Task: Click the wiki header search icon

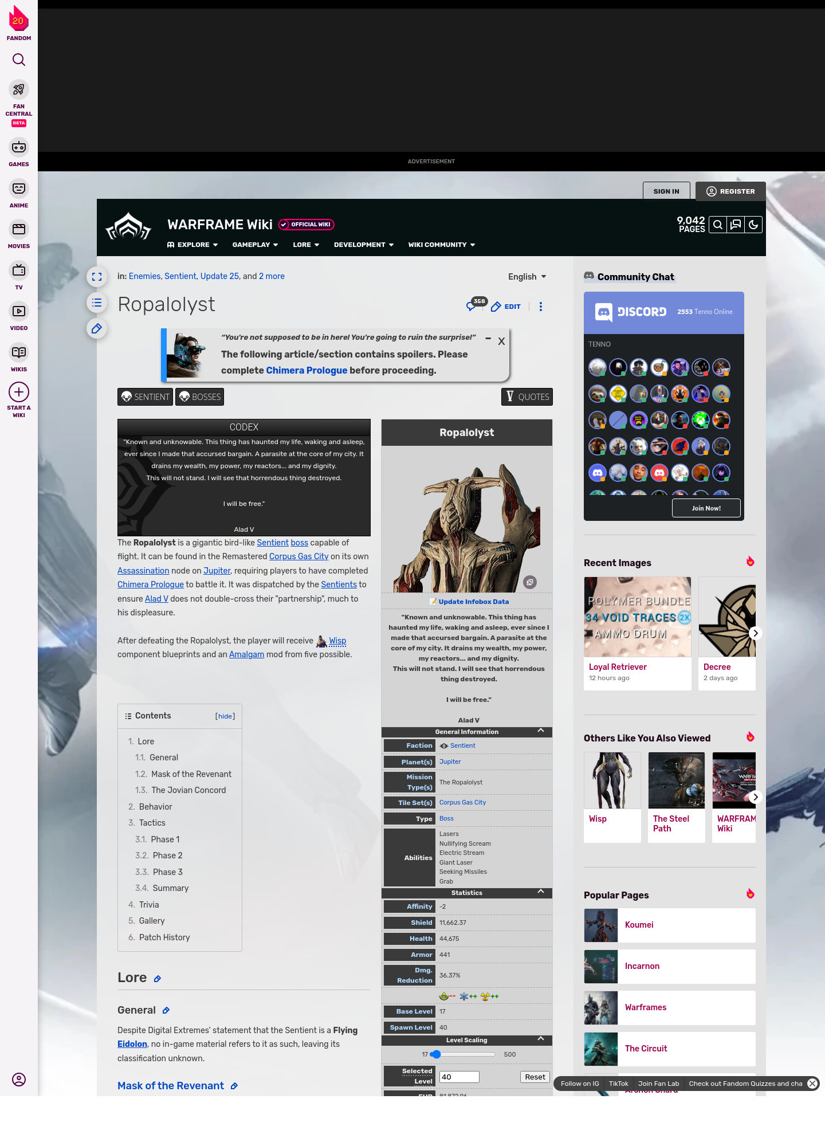Action: point(718,225)
